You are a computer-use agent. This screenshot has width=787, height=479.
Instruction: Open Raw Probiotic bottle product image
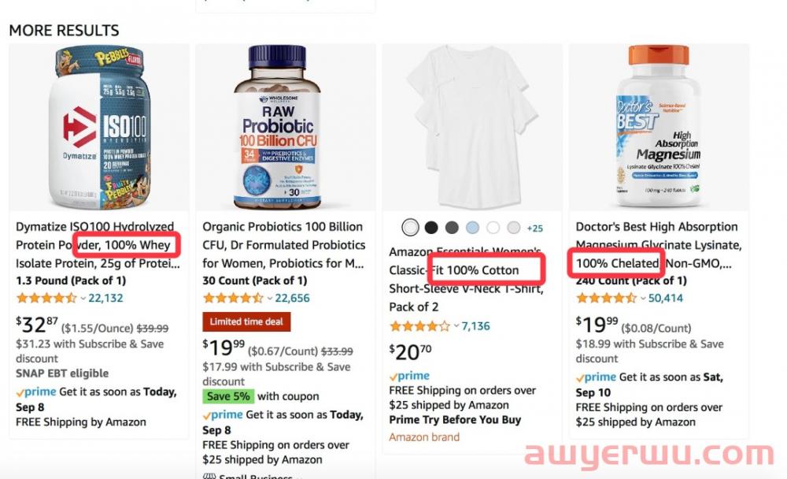point(278,127)
